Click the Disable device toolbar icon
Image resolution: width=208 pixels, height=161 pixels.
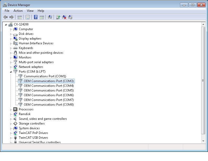pyautogui.click(x=70, y=17)
